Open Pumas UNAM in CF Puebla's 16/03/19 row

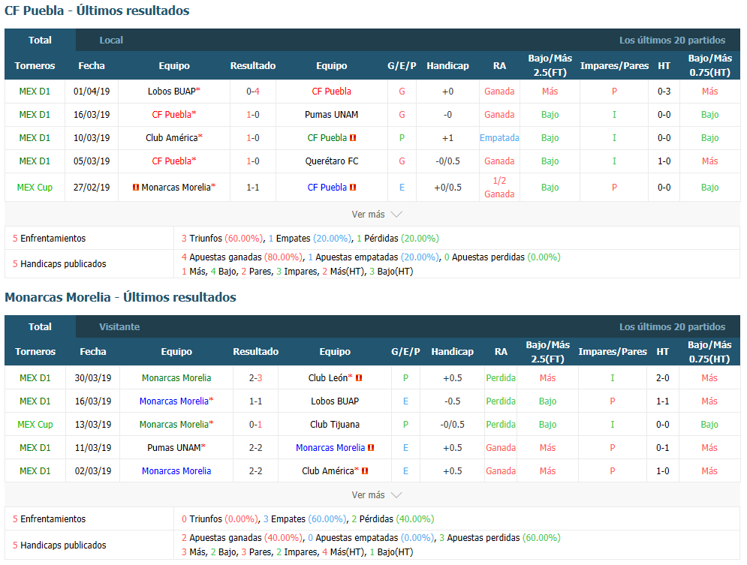coord(332,115)
